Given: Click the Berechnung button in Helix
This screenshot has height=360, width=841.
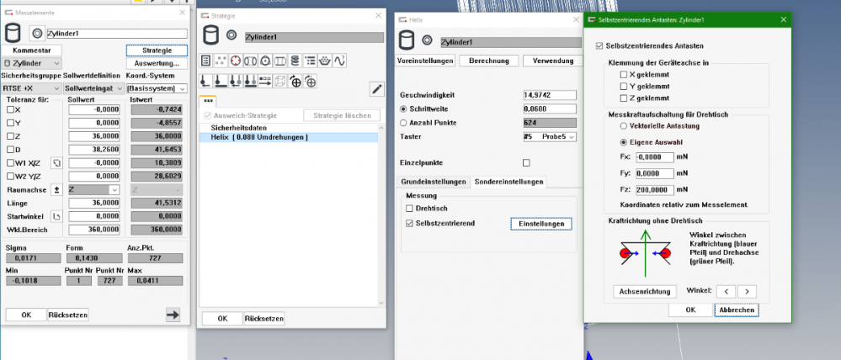Looking at the screenshot, I should point(489,61).
